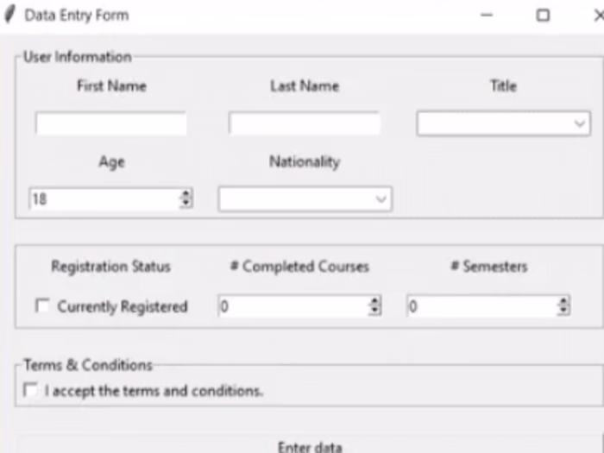
Task: Click the Age label
Action: (111, 162)
